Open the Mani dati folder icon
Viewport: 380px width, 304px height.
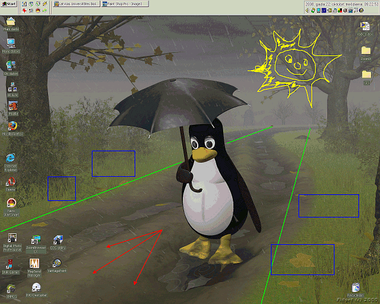[11, 24]
